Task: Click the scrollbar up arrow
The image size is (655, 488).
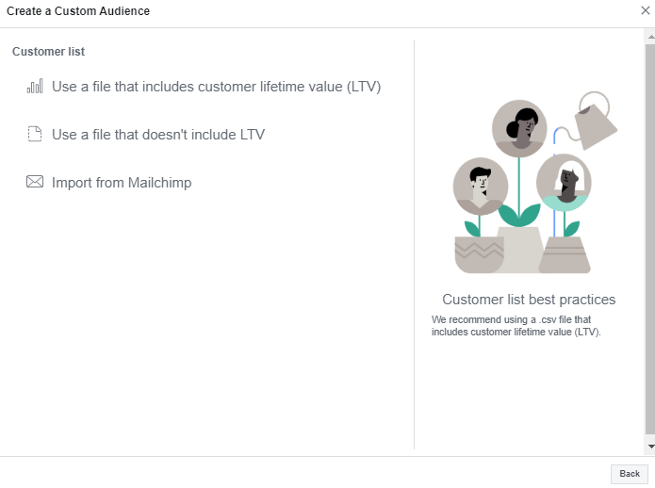Action: click(649, 35)
